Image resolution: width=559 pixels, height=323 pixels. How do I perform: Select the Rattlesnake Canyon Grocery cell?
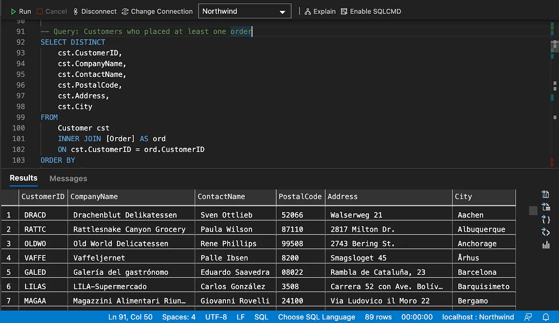pos(131,229)
